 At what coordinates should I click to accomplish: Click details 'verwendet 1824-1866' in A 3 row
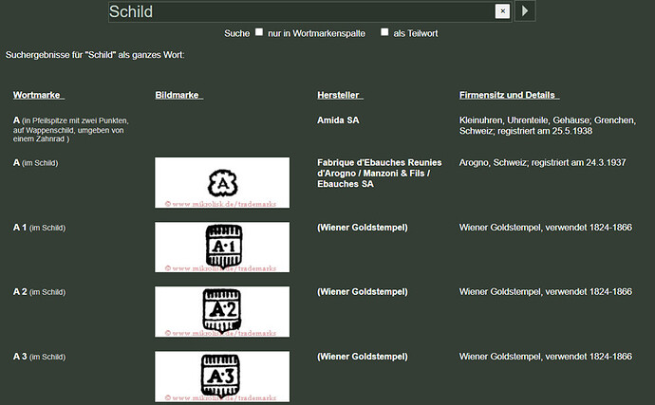[589, 357]
